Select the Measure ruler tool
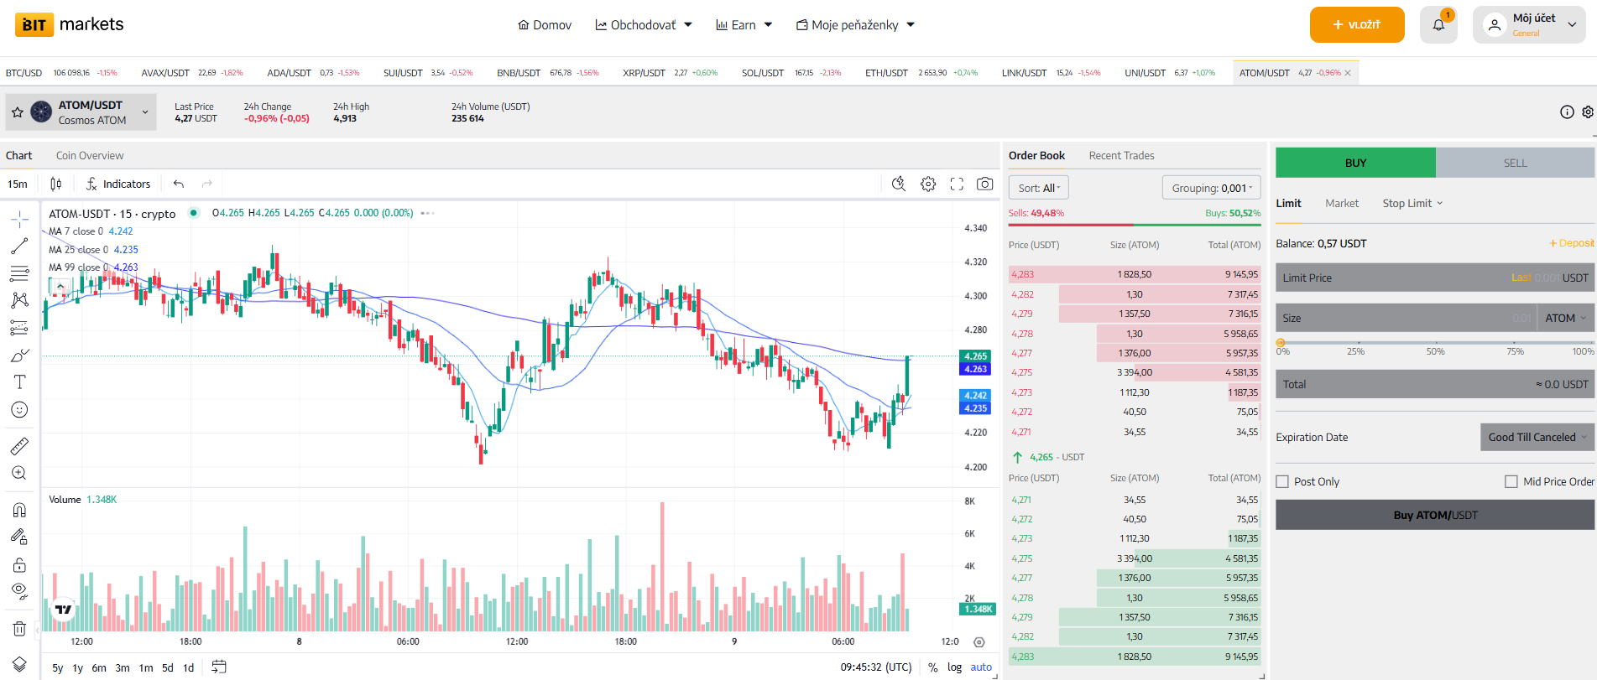This screenshot has height=680, width=1597. point(19,446)
